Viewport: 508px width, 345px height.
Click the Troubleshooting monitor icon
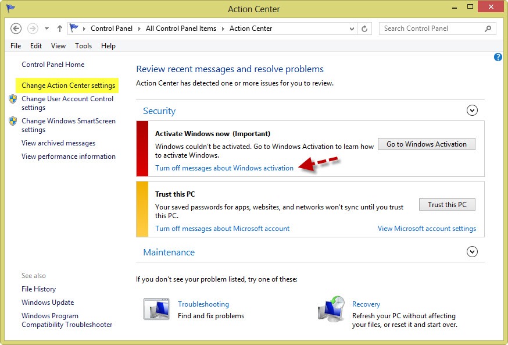click(x=156, y=310)
